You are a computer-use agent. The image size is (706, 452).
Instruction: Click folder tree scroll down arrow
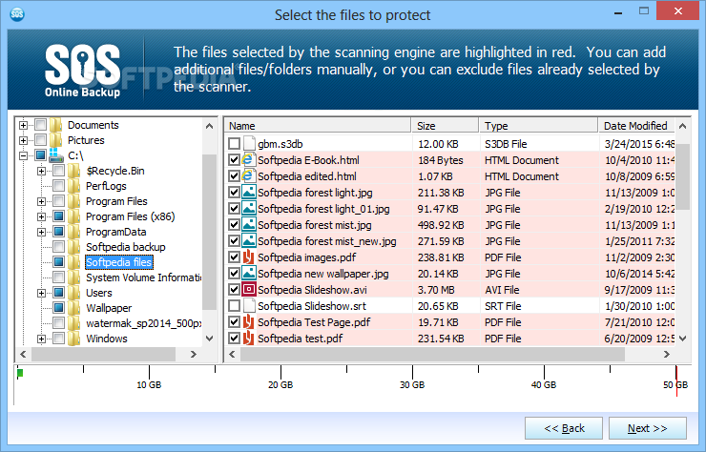pos(209,339)
